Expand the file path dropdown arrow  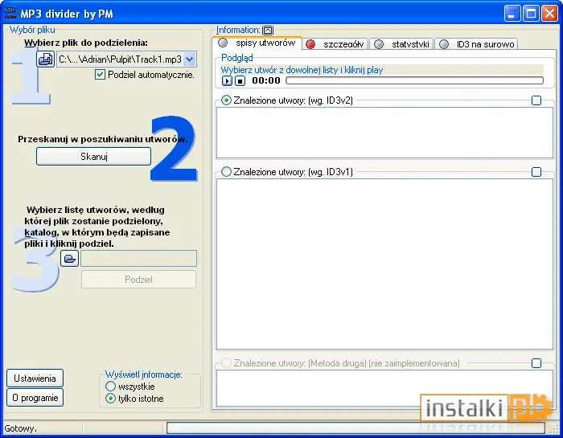pos(190,59)
